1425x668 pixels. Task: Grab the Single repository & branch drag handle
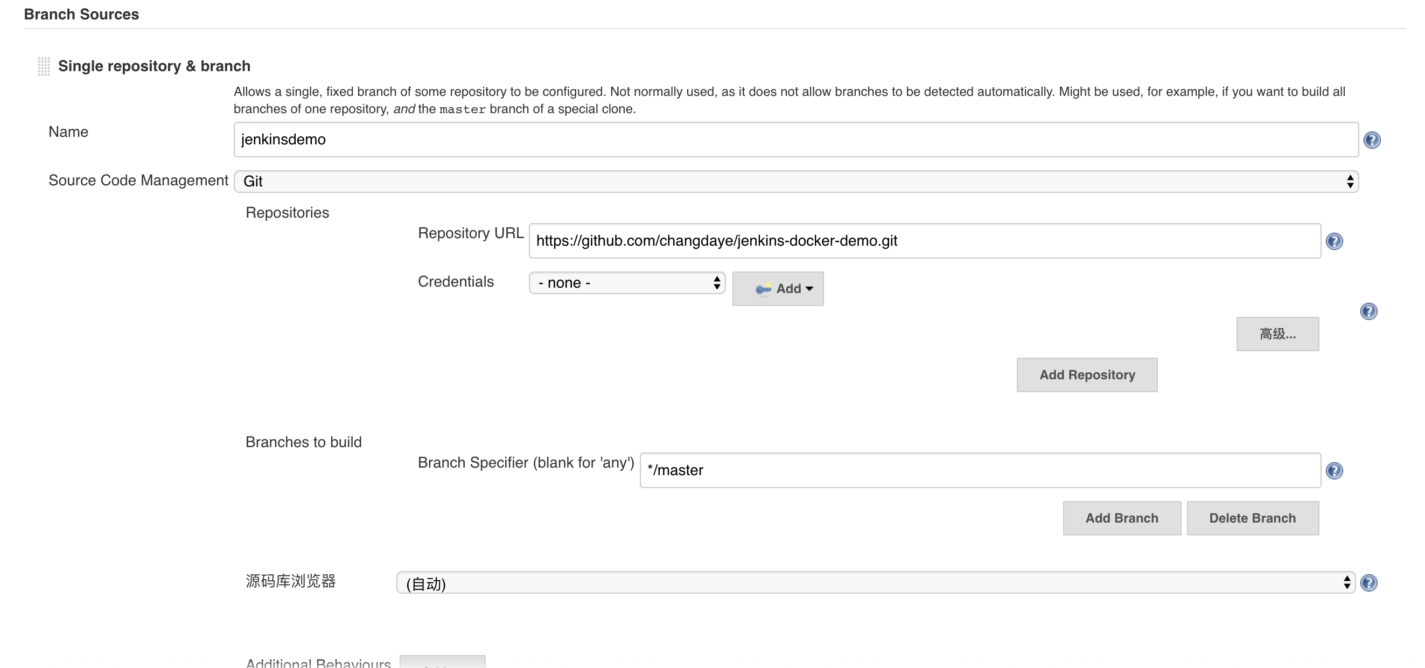click(x=44, y=66)
